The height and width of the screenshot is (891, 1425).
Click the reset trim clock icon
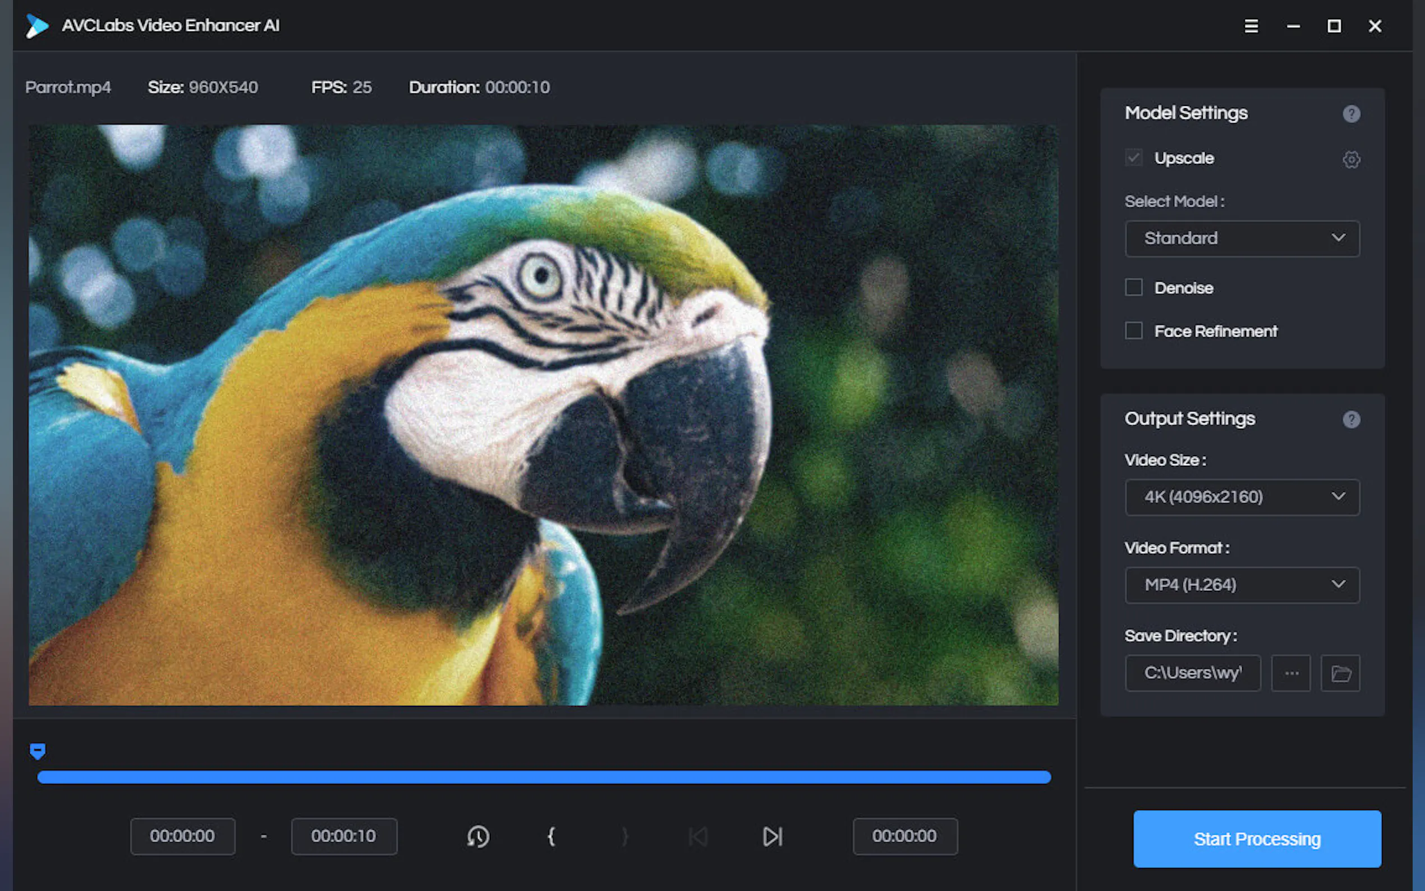click(478, 836)
